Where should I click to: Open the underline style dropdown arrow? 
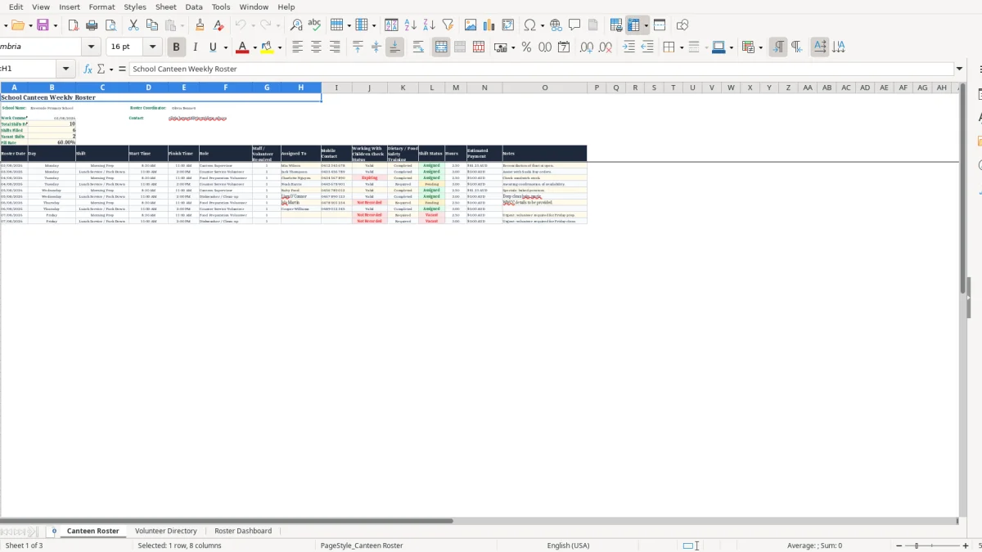pyautogui.click(x=225, y=47)
